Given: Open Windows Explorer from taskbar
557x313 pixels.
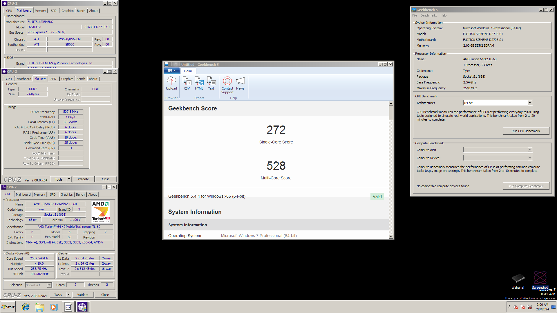Looking at the screenshot, I should pos(40,307).
